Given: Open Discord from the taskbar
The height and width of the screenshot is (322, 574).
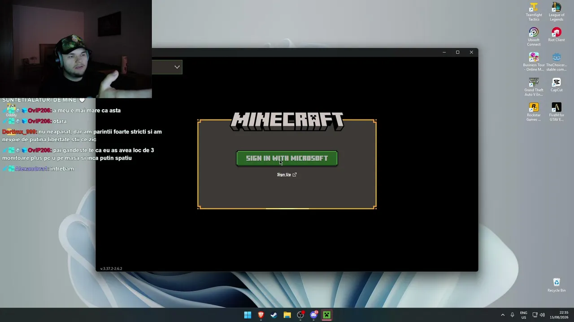Looking at the screenshot, I should point(313,315).
